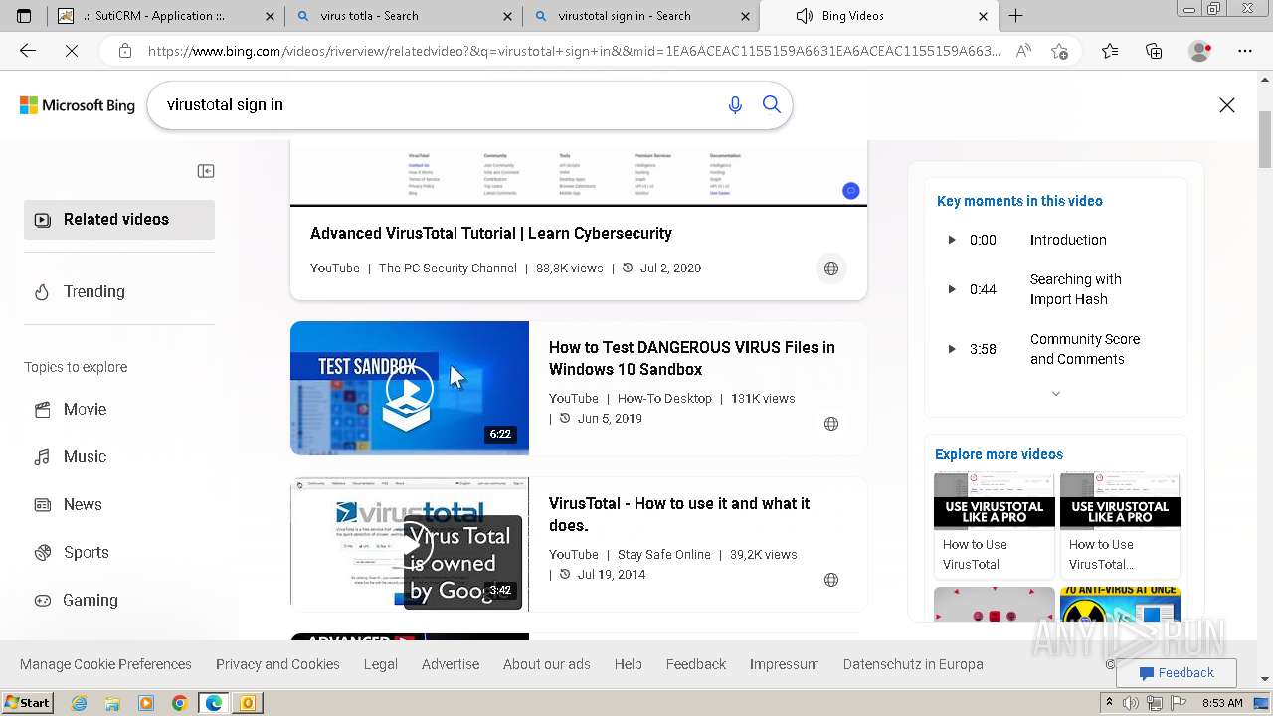1273x716 pixels.
Task: Open VirusTotal - How to use it title
Action: click(x=679, y=514)
